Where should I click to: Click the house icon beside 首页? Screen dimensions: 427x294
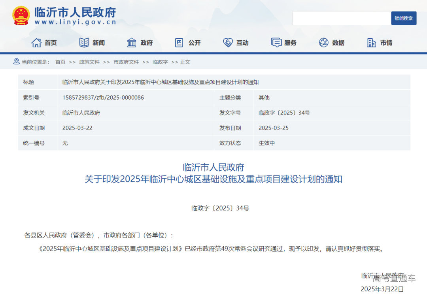pyautogui.click(x=36, y=43)
